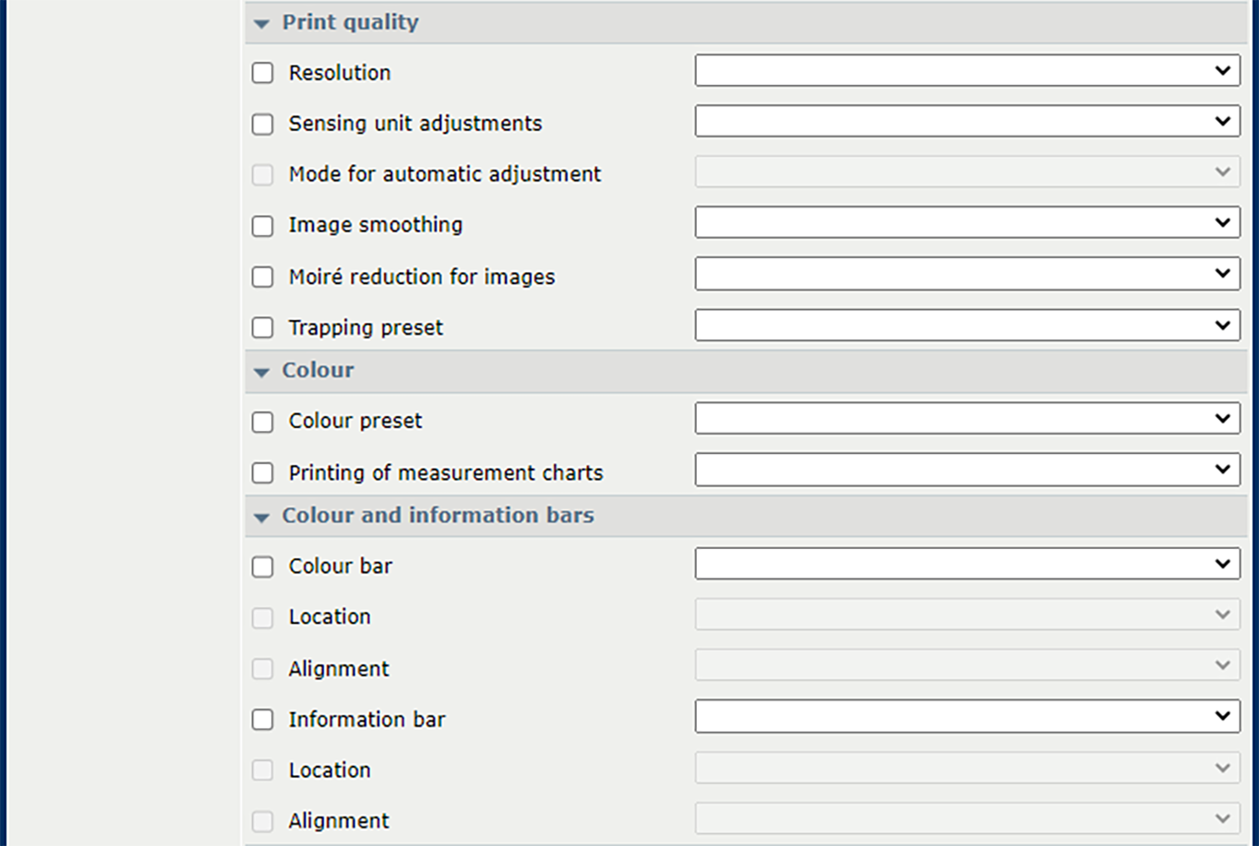
Task: Check Printing of measurement charts
Action: click(x=263, y=472)
